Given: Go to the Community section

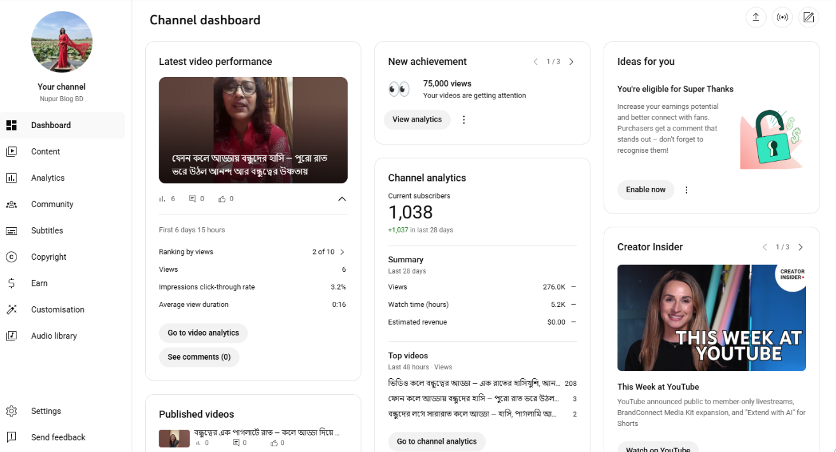Looking at the screenshot, I should (x=52, y=204).
